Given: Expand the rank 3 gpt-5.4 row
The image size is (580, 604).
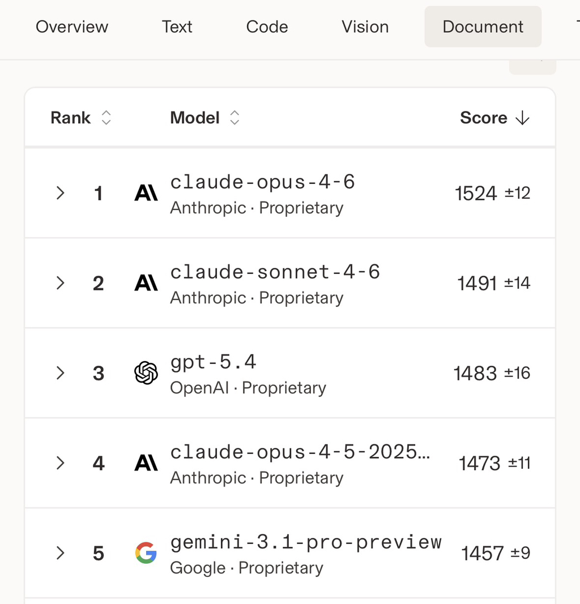Looking at the screenshot, I should tap(60, 373).
